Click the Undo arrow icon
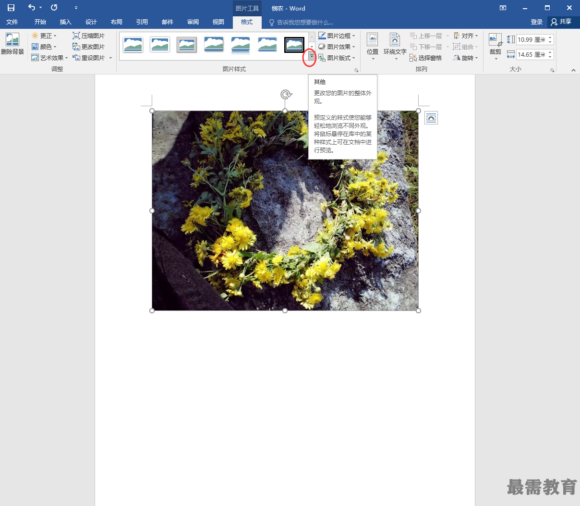Screen dimensions: 580x506 pyautogui.click(x=32, y=8)
